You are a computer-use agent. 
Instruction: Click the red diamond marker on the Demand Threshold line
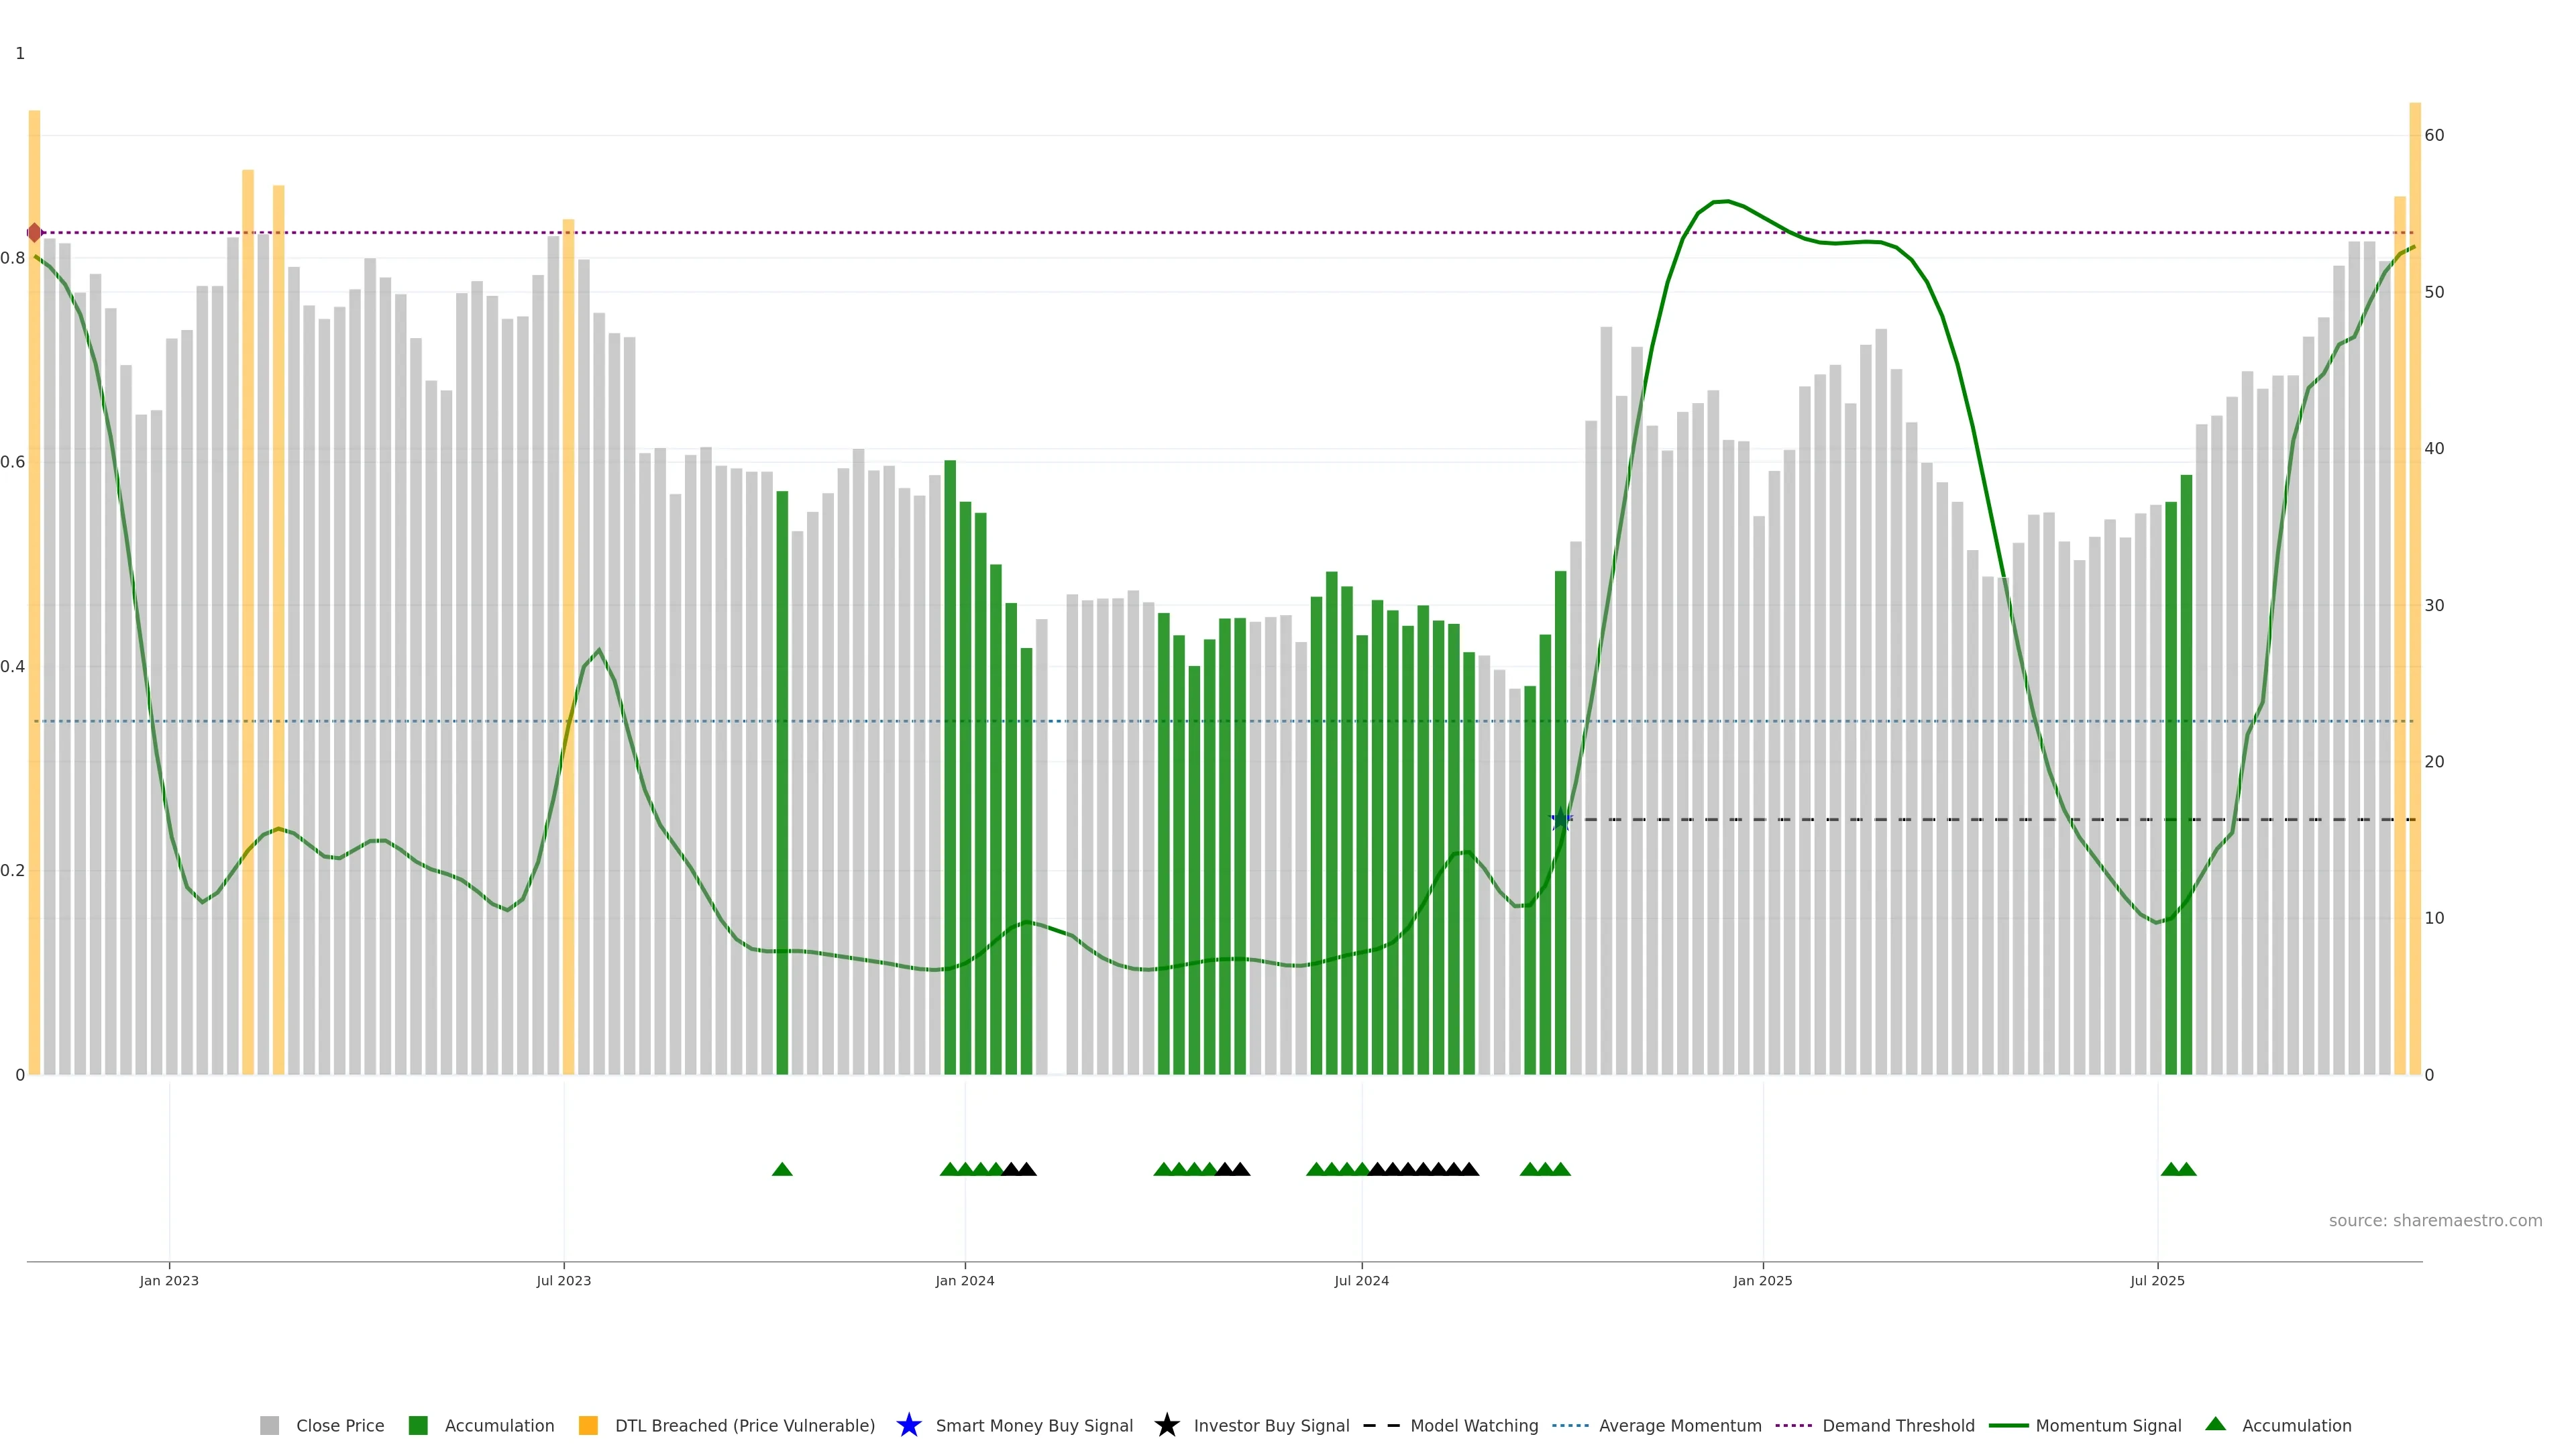tap(35, 233)
